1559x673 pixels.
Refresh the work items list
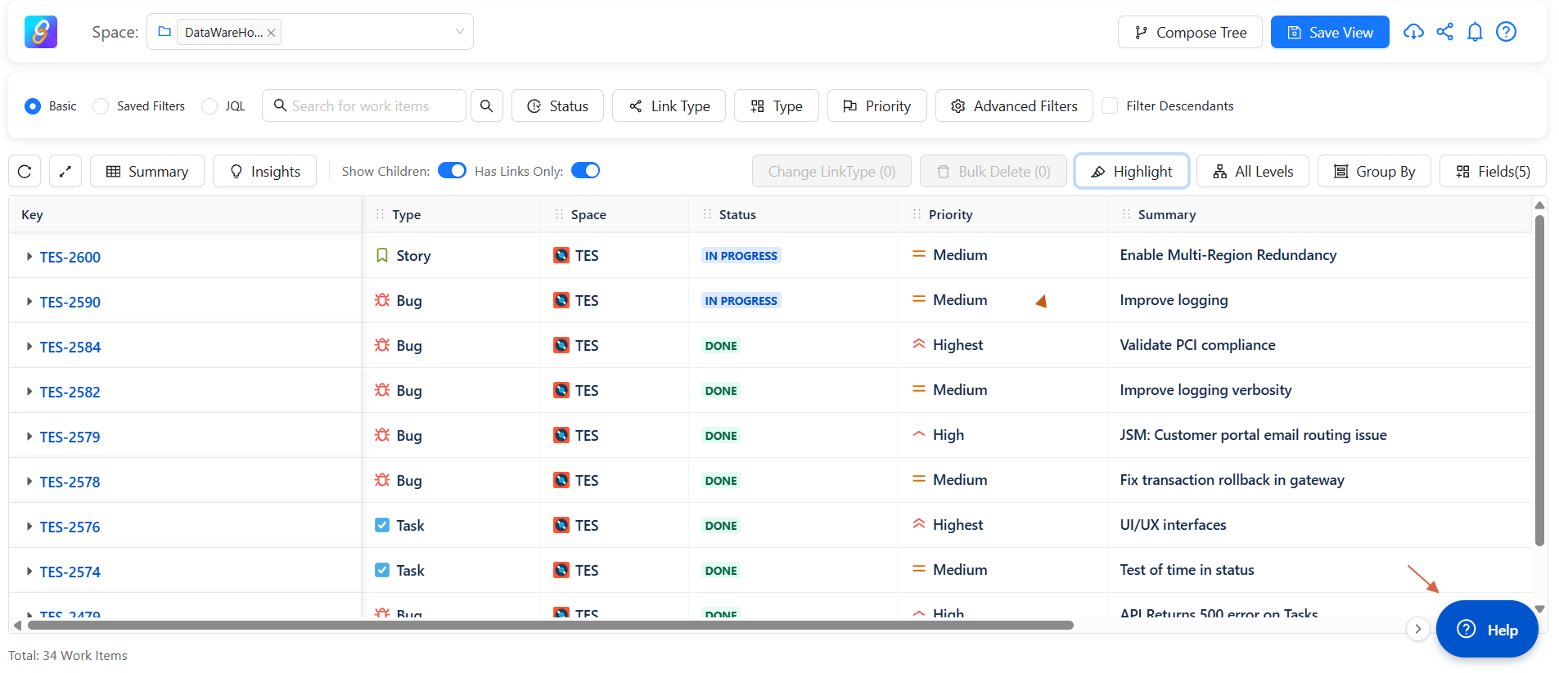click(25, 171)
